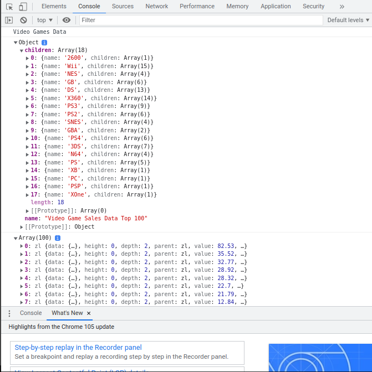Expand the 'XOne' child item
372x372 pixels.
click(x=27, y=195)
